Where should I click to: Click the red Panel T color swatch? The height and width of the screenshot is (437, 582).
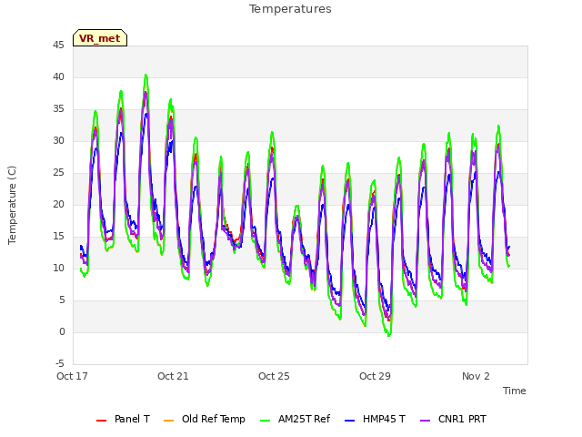[101, 421]
